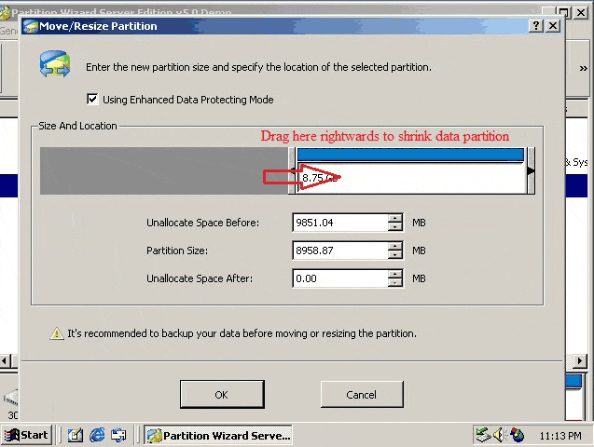This screenshot has width=594, height=447.
Task: Click the Show Desktop quick launch icon
Action: [x=76, y=435]
